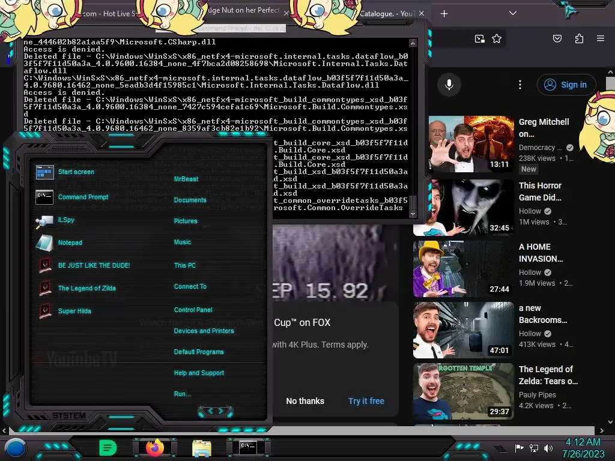Switch to Command Prompt on taskbar
Screen dimensions: 615x461
click(248, 447)
